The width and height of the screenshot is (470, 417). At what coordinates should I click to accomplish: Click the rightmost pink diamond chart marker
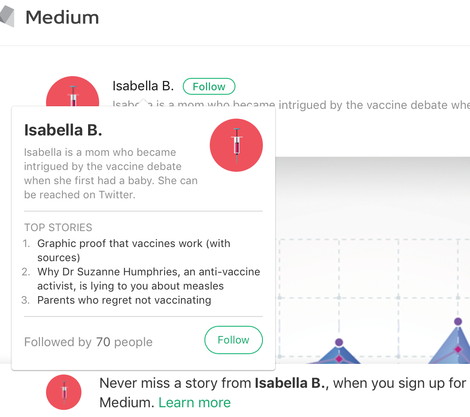coord(458,350)
